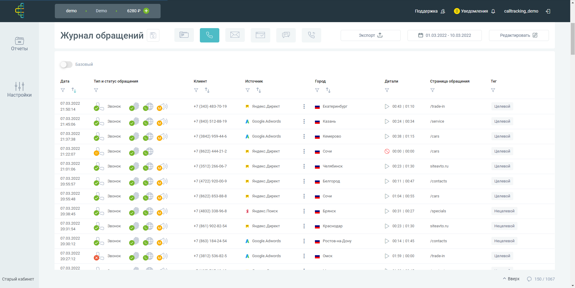This screenshot has width=575, height=288.
Task: Toggle the Базовый switch
Action: coord(66,65)
